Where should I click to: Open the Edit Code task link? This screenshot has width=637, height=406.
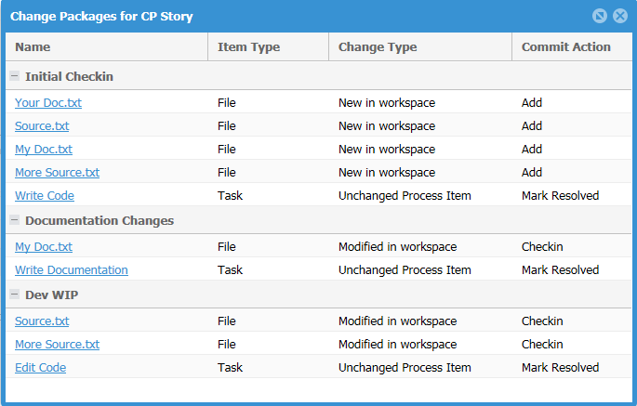tap(40, 368)
